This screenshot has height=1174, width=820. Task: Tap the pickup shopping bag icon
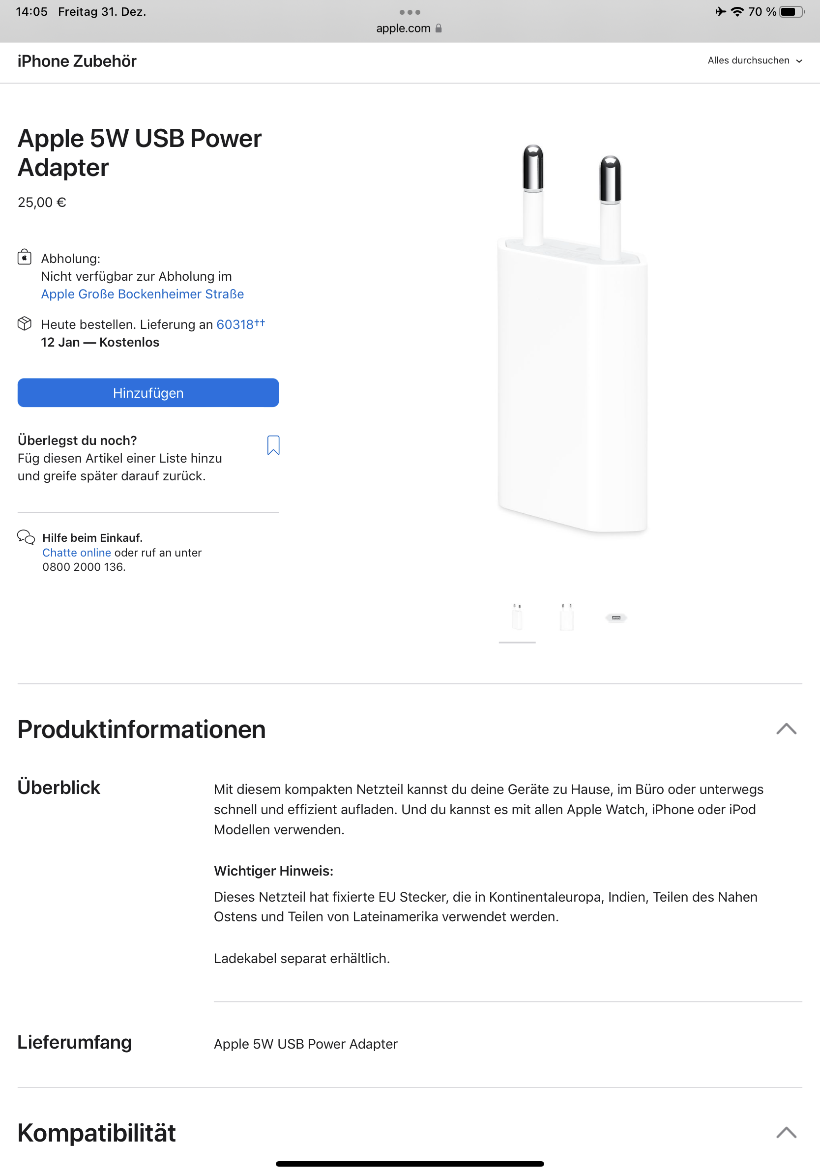point(25,257)
